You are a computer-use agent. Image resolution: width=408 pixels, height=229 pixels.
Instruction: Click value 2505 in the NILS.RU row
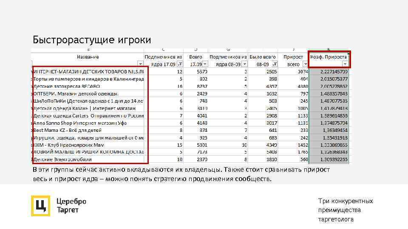tap(272, 72)
